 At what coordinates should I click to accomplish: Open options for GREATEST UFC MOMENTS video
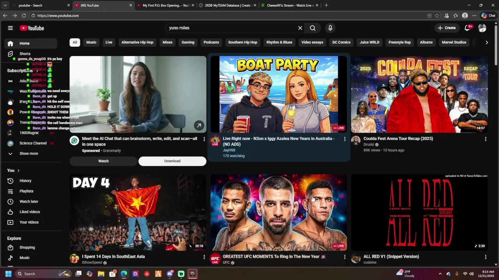click(x=345, y=257)
